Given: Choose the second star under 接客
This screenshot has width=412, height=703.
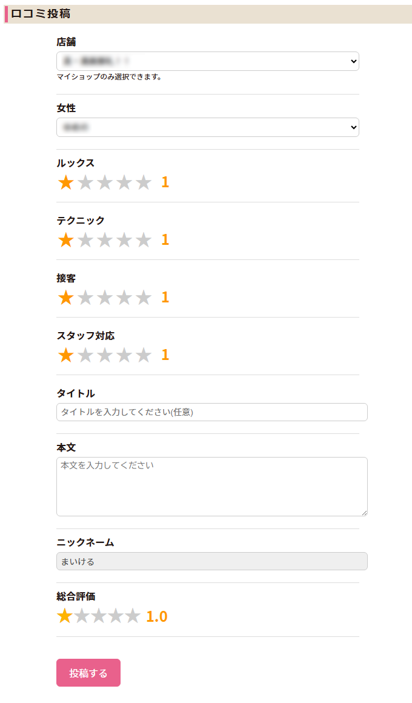Looking at the screenshot, I should [85, 298].
